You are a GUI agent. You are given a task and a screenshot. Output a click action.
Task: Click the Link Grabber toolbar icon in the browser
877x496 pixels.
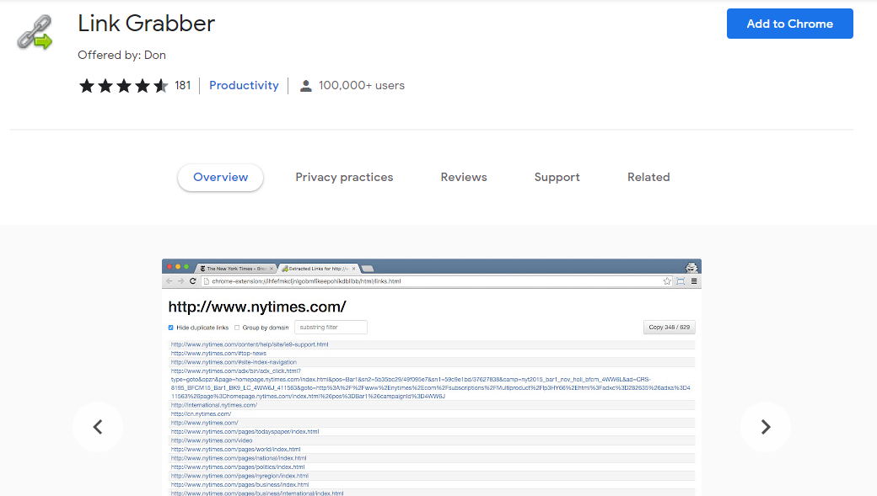coord(680,280)
